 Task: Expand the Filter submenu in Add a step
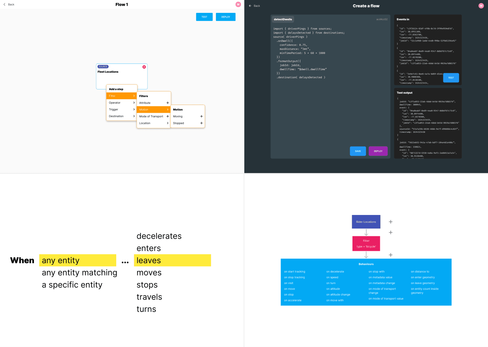pyautogui.click(x=122, y=96)
